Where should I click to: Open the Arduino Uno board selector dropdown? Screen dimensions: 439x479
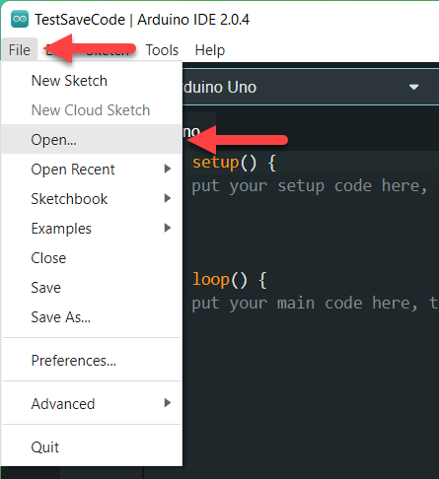coord(413,87)
